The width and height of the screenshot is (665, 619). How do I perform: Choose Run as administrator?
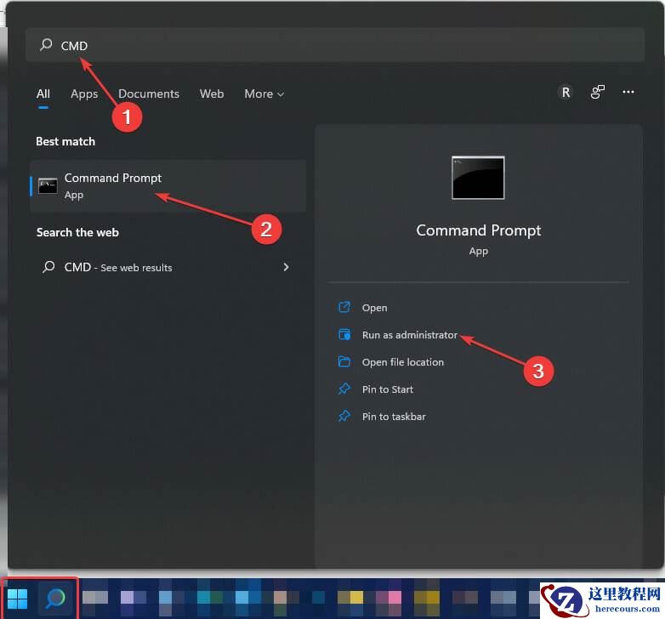[x=410, y=335]
